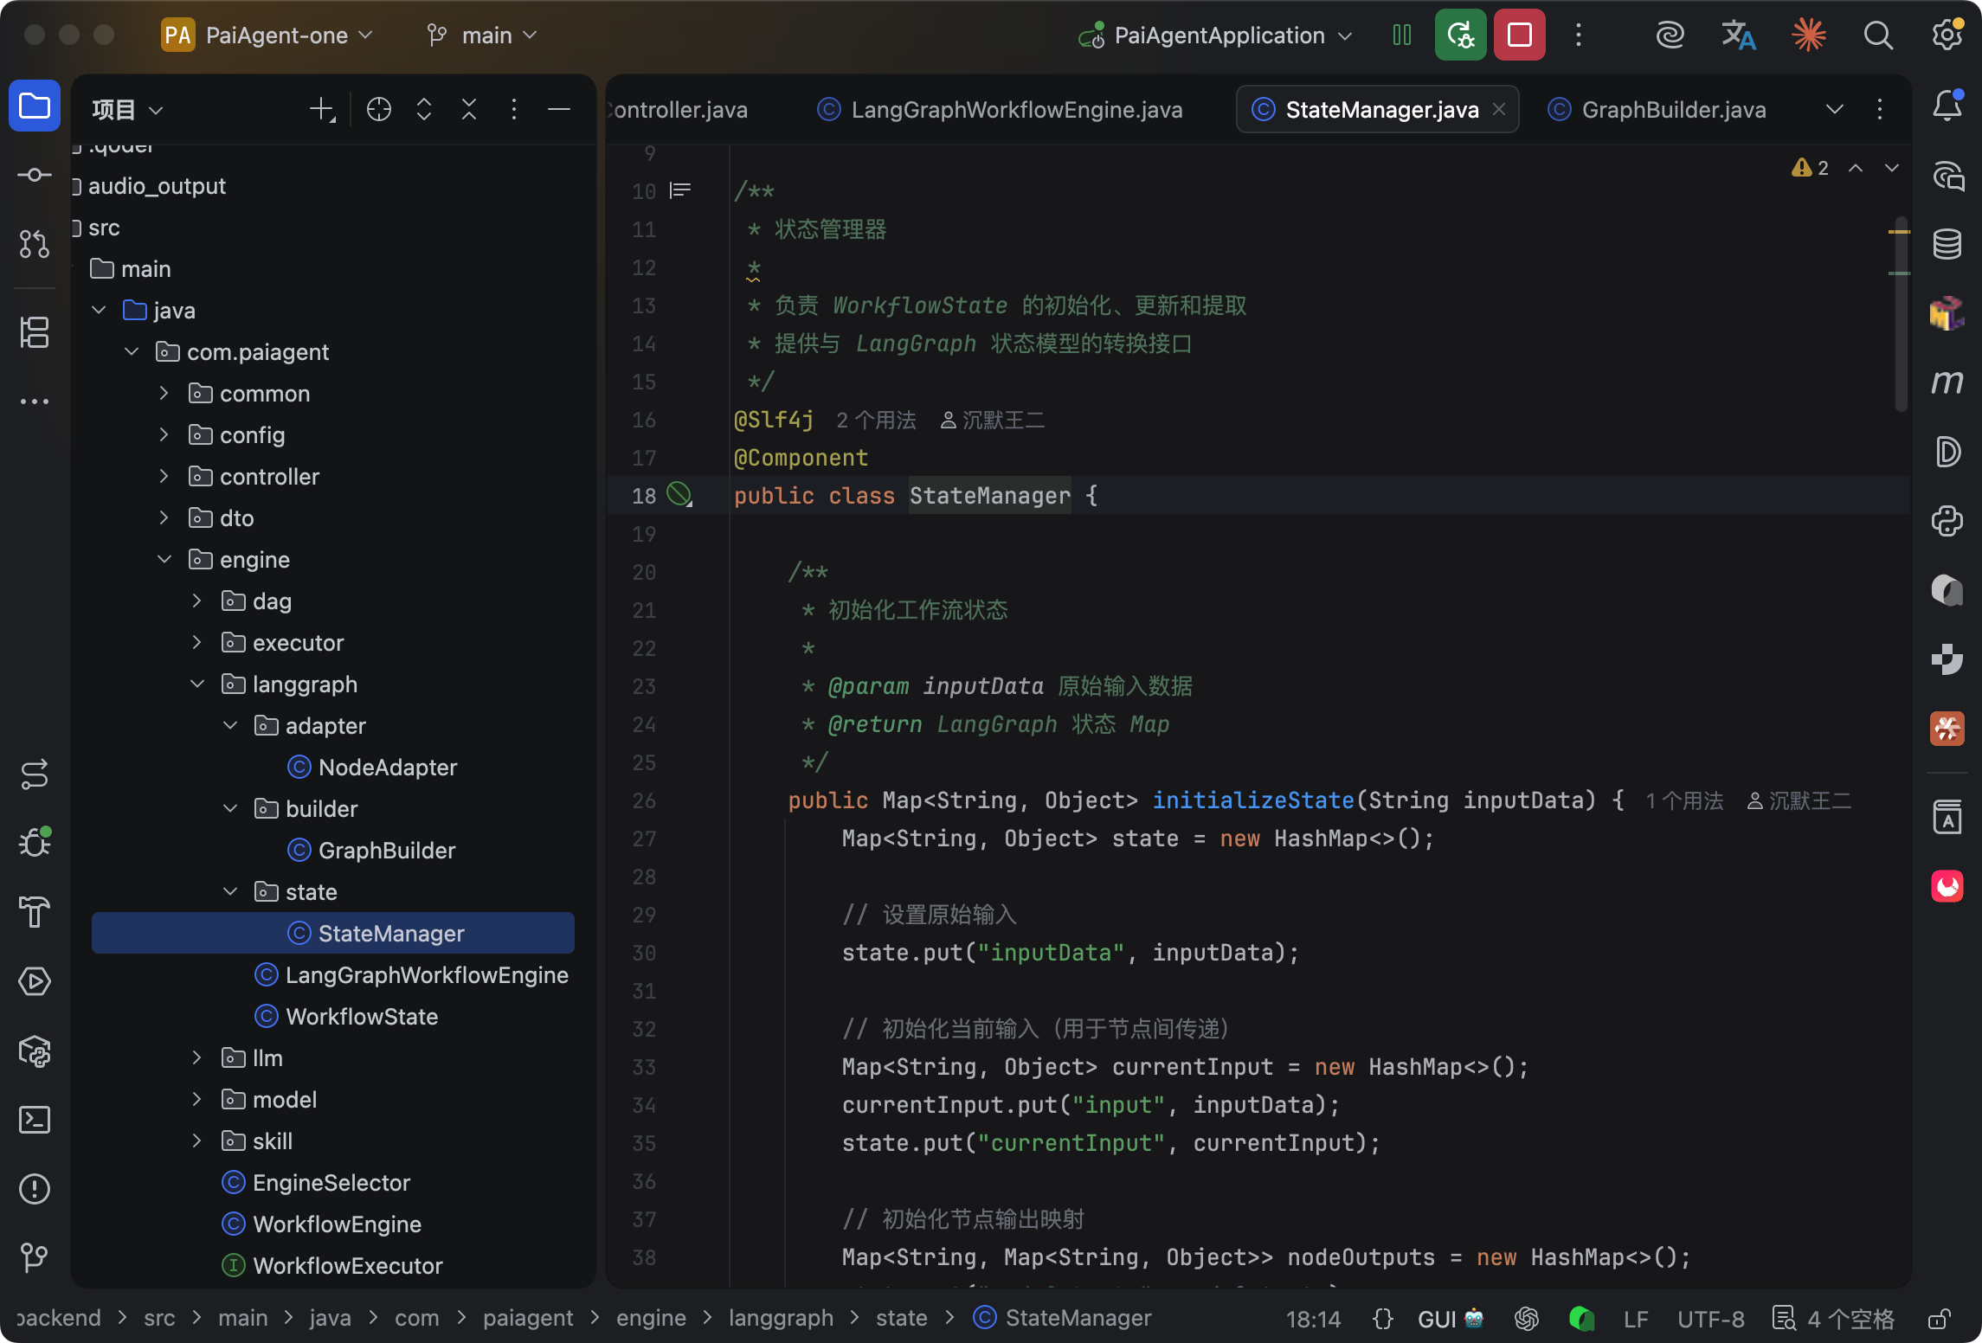Switch to the GraphBuilder.java tab
This screenshot has height=1343, width=1982.
click(x=1657, y=109)
